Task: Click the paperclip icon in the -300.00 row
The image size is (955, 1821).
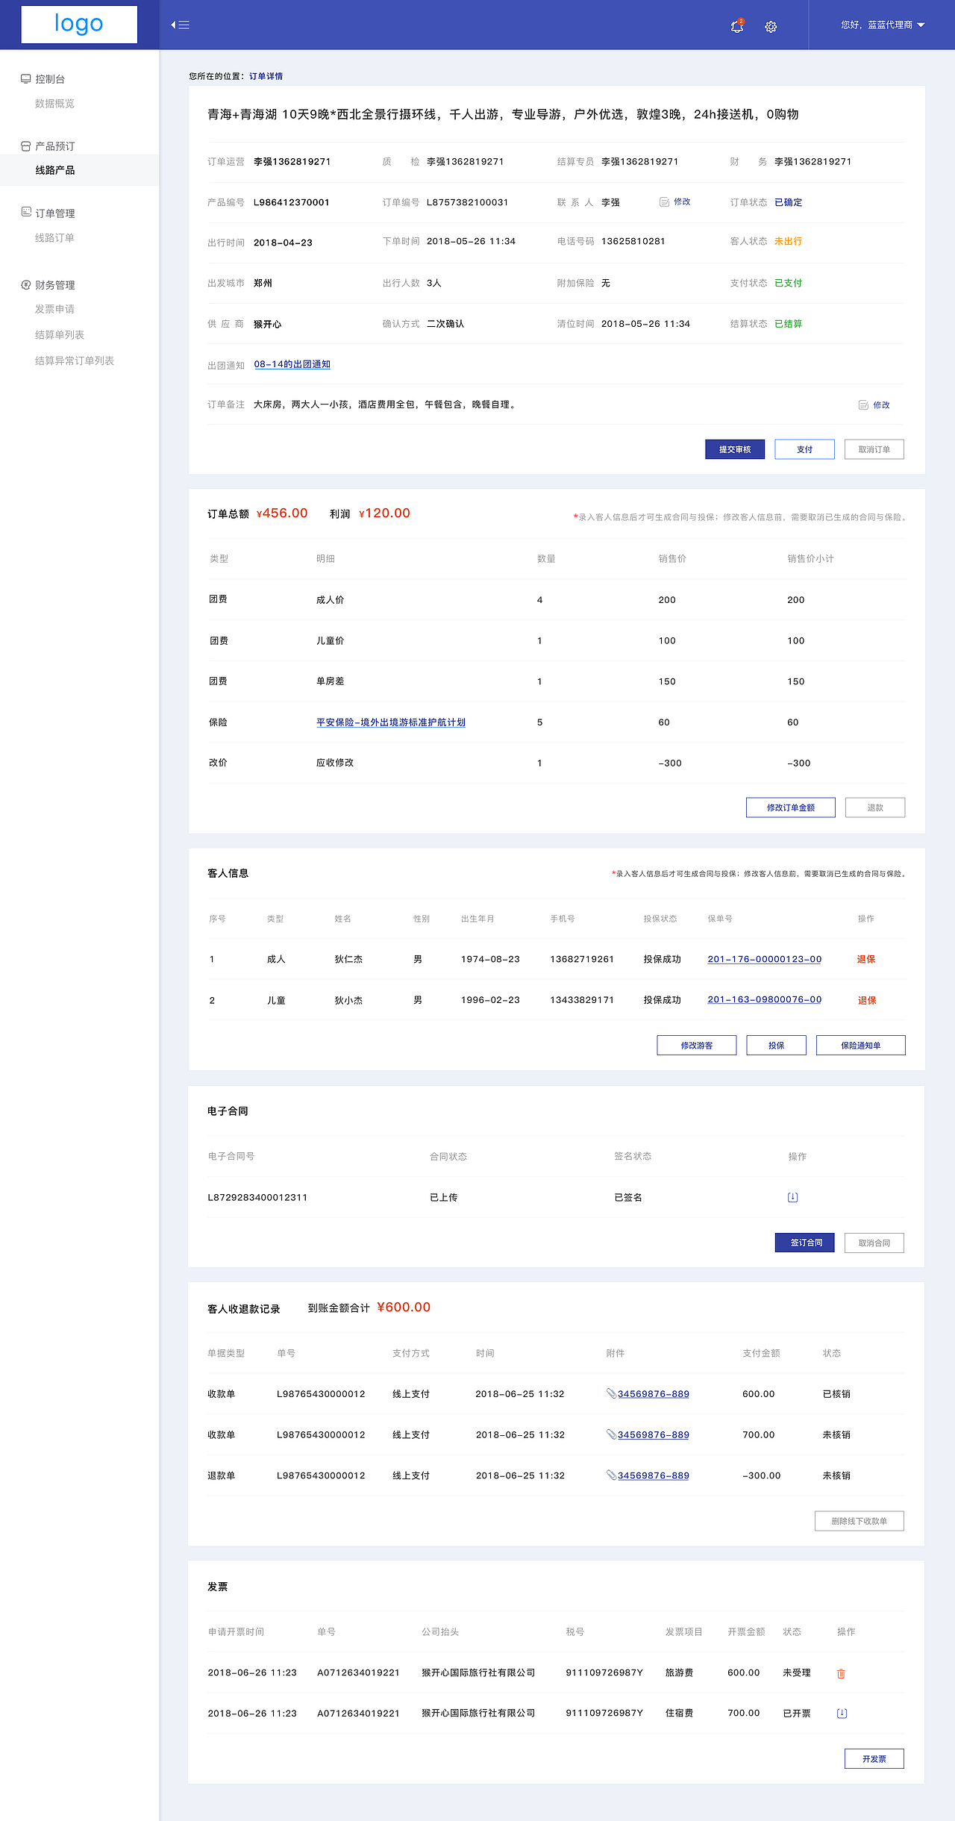Action: tap(611, 1475)
